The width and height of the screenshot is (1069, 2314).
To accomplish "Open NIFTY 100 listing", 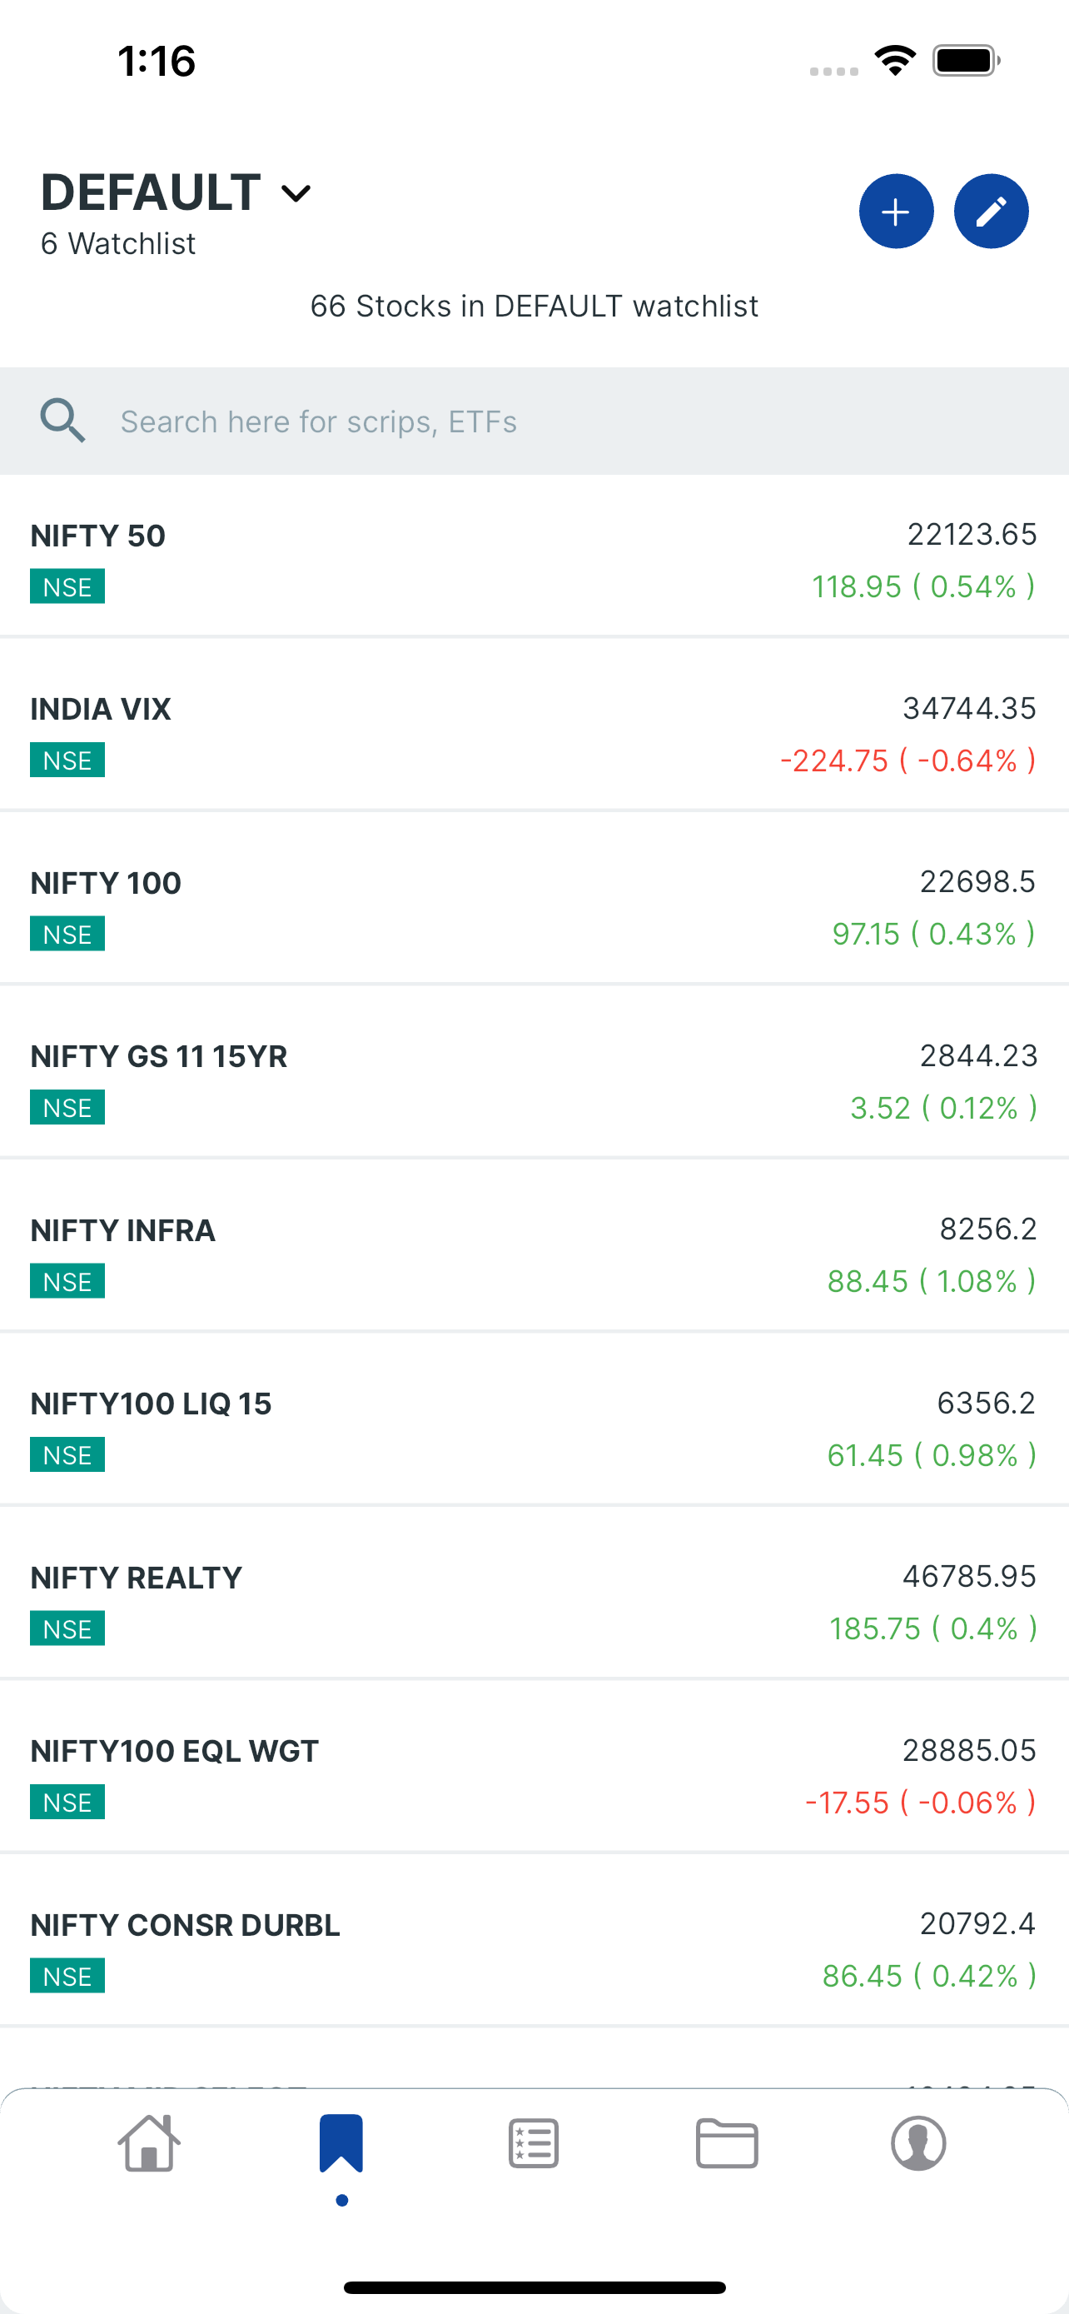I will pos(534,905).
